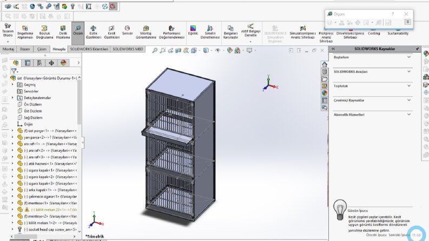Open Kütle Özellikleri mass properties
The height and width of the screenshot is (241, 429).
click(93, 32)
